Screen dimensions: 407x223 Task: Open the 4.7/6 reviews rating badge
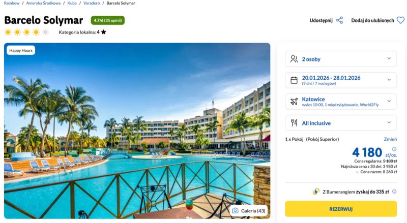107,20
